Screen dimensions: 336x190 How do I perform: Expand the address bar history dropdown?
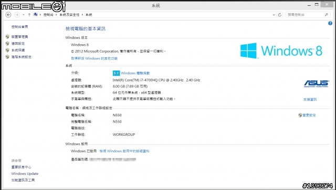274,15
